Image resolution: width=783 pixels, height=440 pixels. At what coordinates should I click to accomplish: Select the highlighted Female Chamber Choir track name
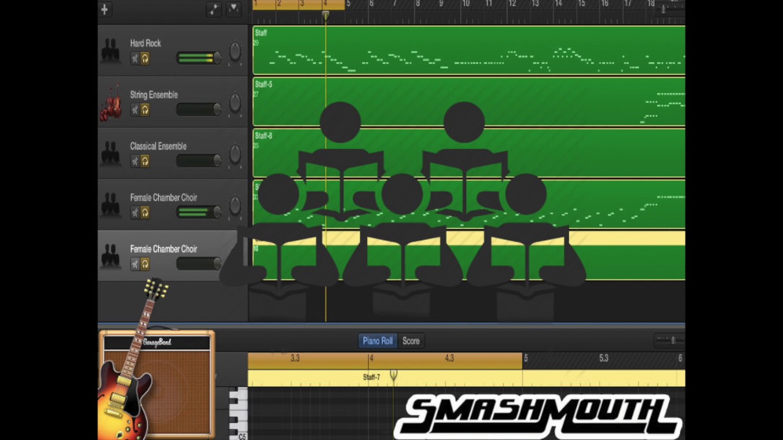163,249
